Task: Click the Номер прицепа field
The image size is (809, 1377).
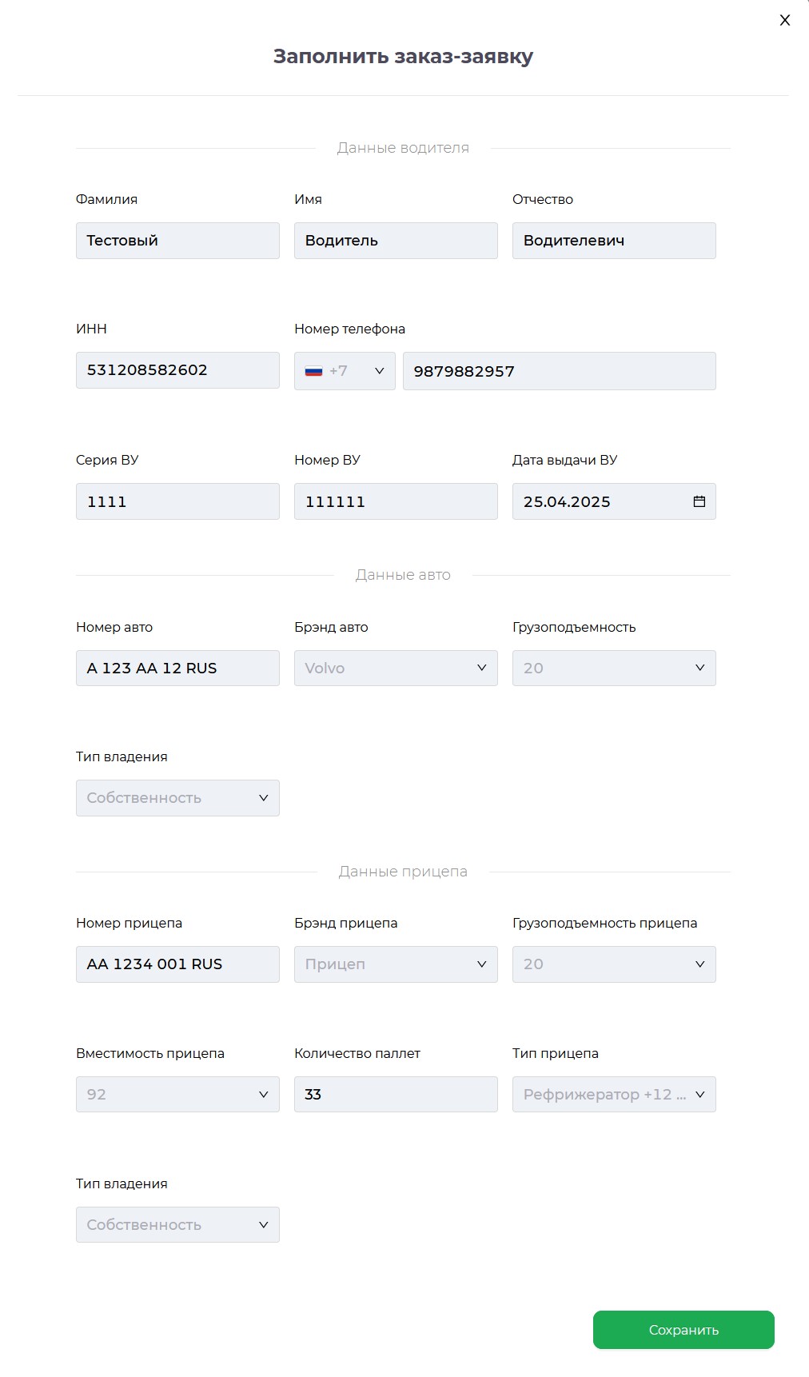Action: coord(177,964)
